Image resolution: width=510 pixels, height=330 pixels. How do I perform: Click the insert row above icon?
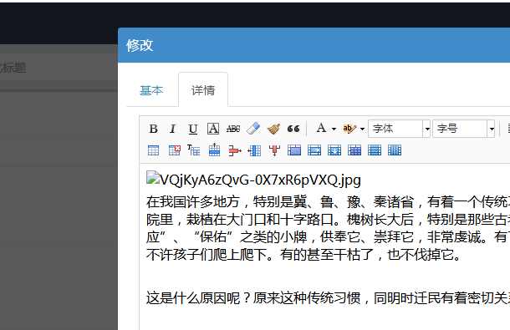pyautogui.click(x=214, y=150)
